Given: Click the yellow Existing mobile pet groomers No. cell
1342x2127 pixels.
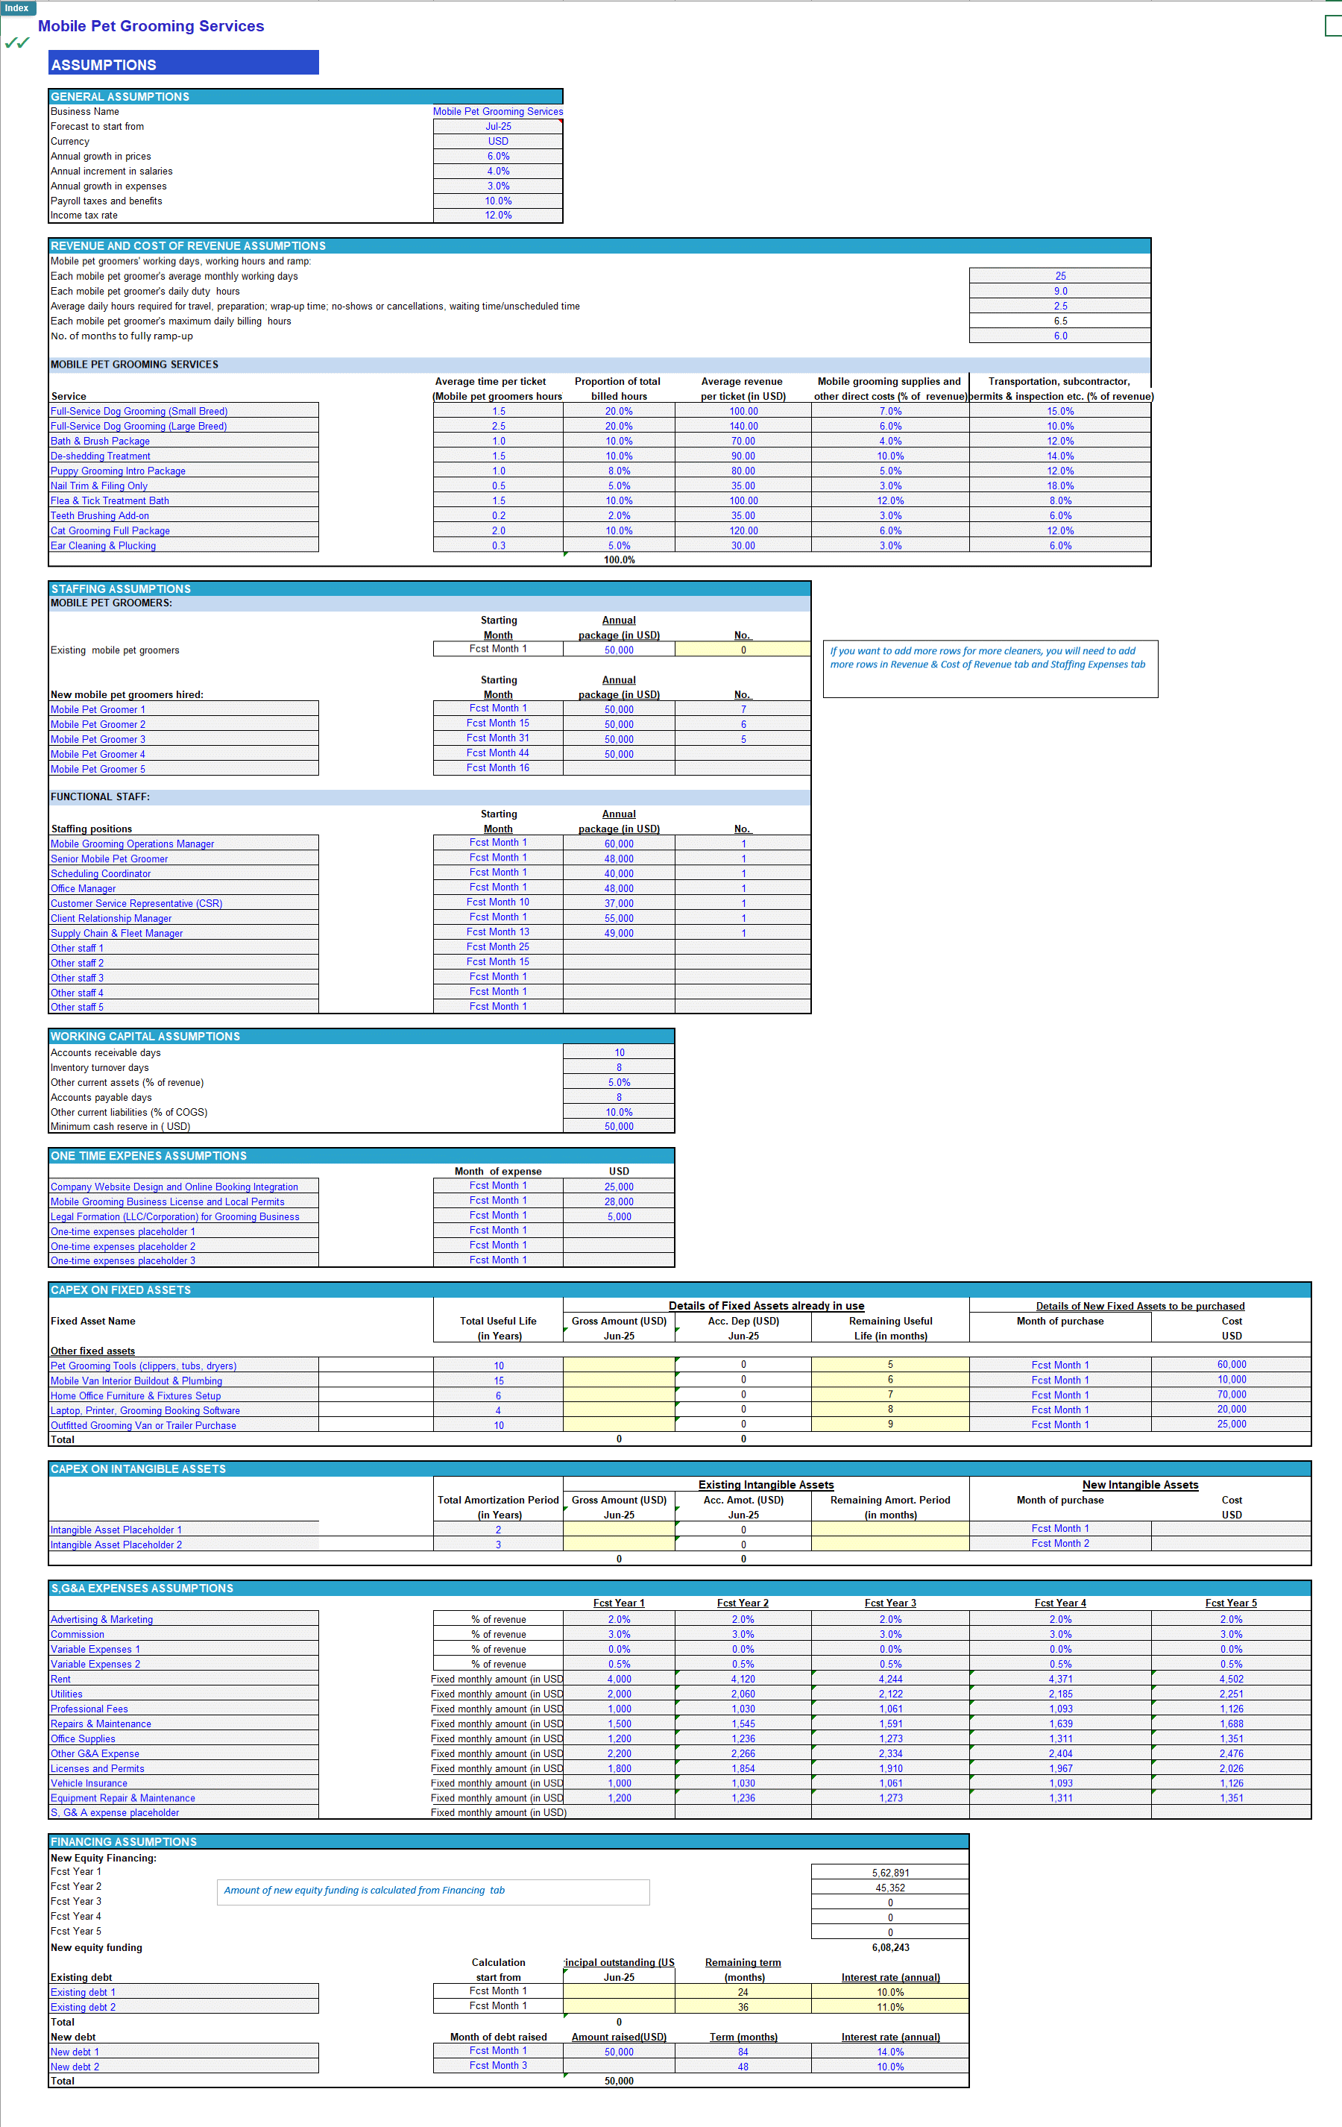Looking at the screenshot, I should 743,650.
